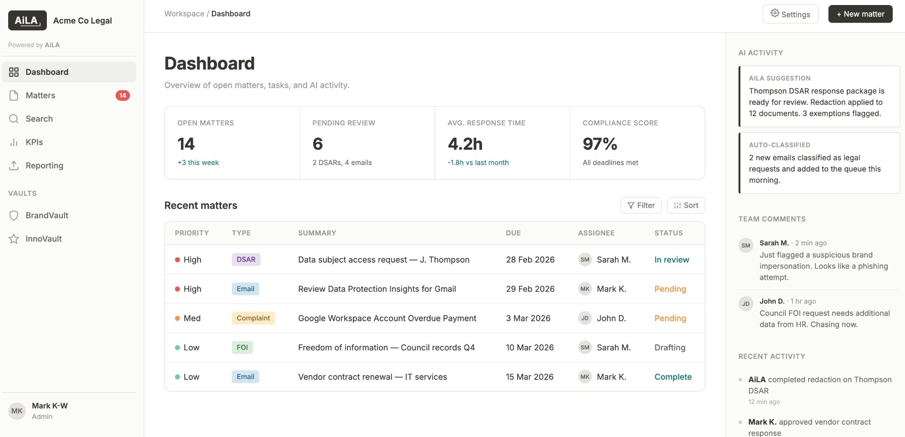Click the + New matter button
This screenshot has width=905, height=437.
tap(859, 14)
